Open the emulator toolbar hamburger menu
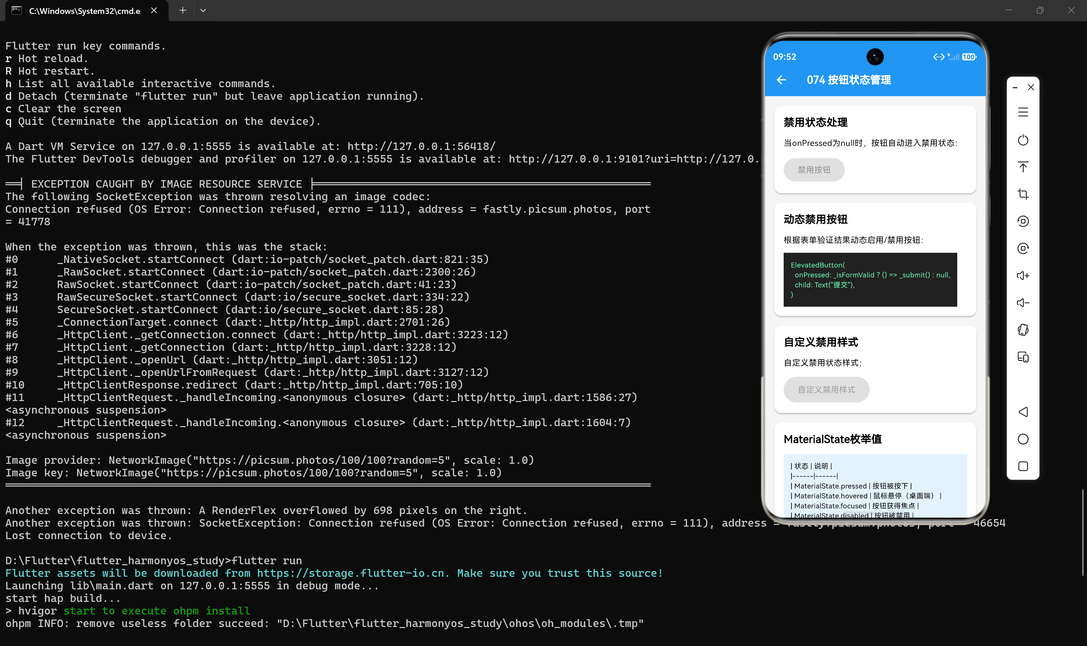This screenshot has height=646, width=1087. click(1023, 112)
